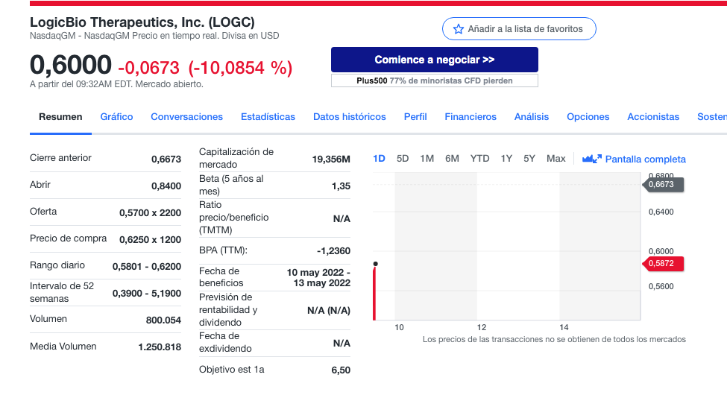This screenshot has width=727, height=395.
Task: Click Volumen value 800.054
Action: 163,320
